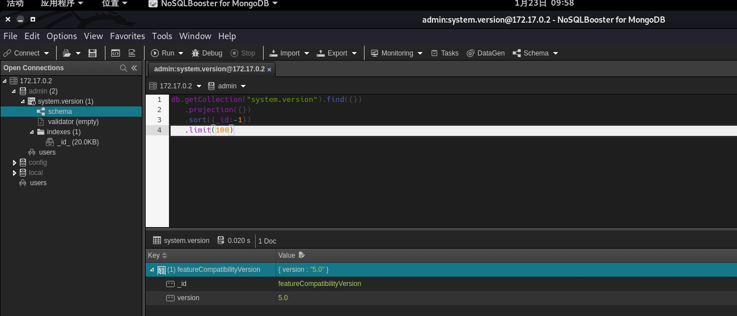This screenshot has width=737, height=316.
Task: Collapse the 172.17.0.2 server node
Action: [5, 81]
